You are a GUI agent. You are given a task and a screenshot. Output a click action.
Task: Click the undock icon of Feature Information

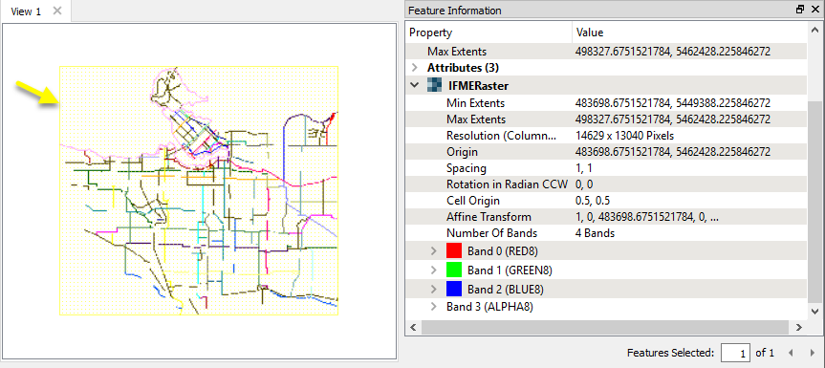(800, 10)
